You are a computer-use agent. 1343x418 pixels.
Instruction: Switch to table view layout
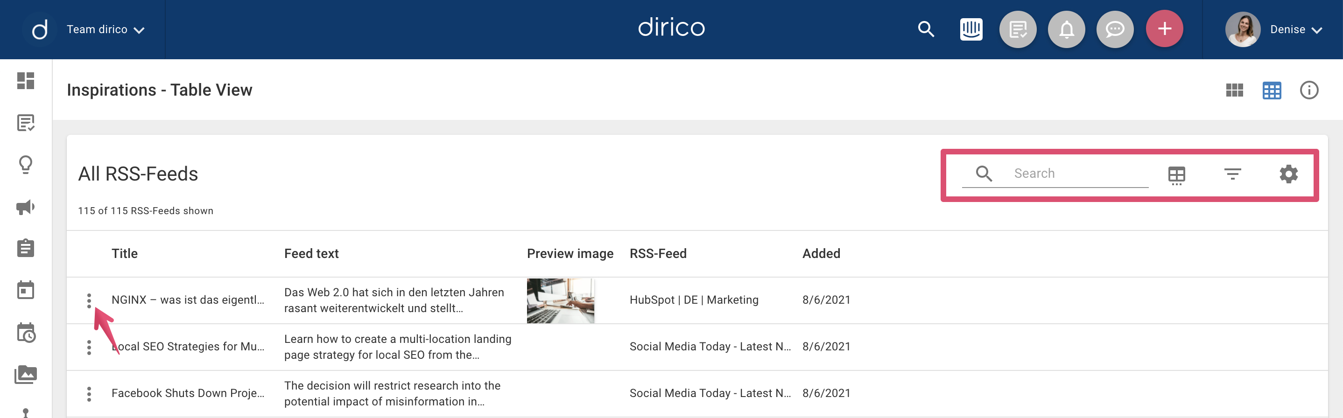tap(1271, 90)
